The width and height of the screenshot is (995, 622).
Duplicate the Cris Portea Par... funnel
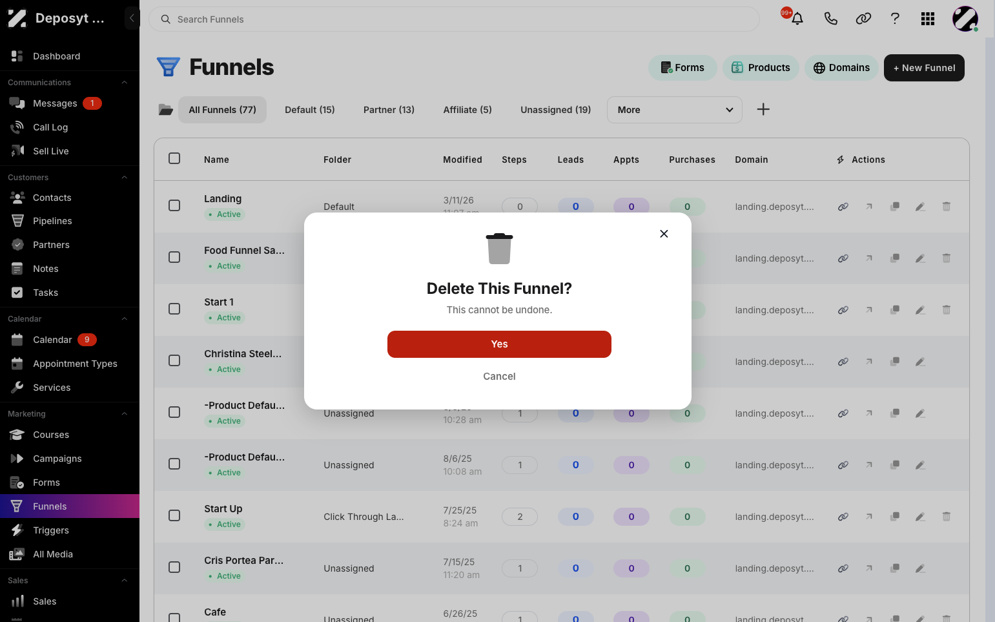pos(895,568)
